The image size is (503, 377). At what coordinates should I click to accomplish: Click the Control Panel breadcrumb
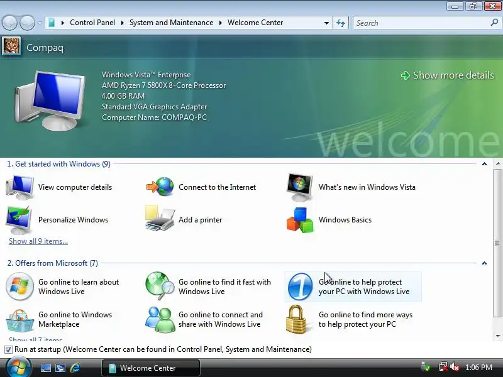92,23
